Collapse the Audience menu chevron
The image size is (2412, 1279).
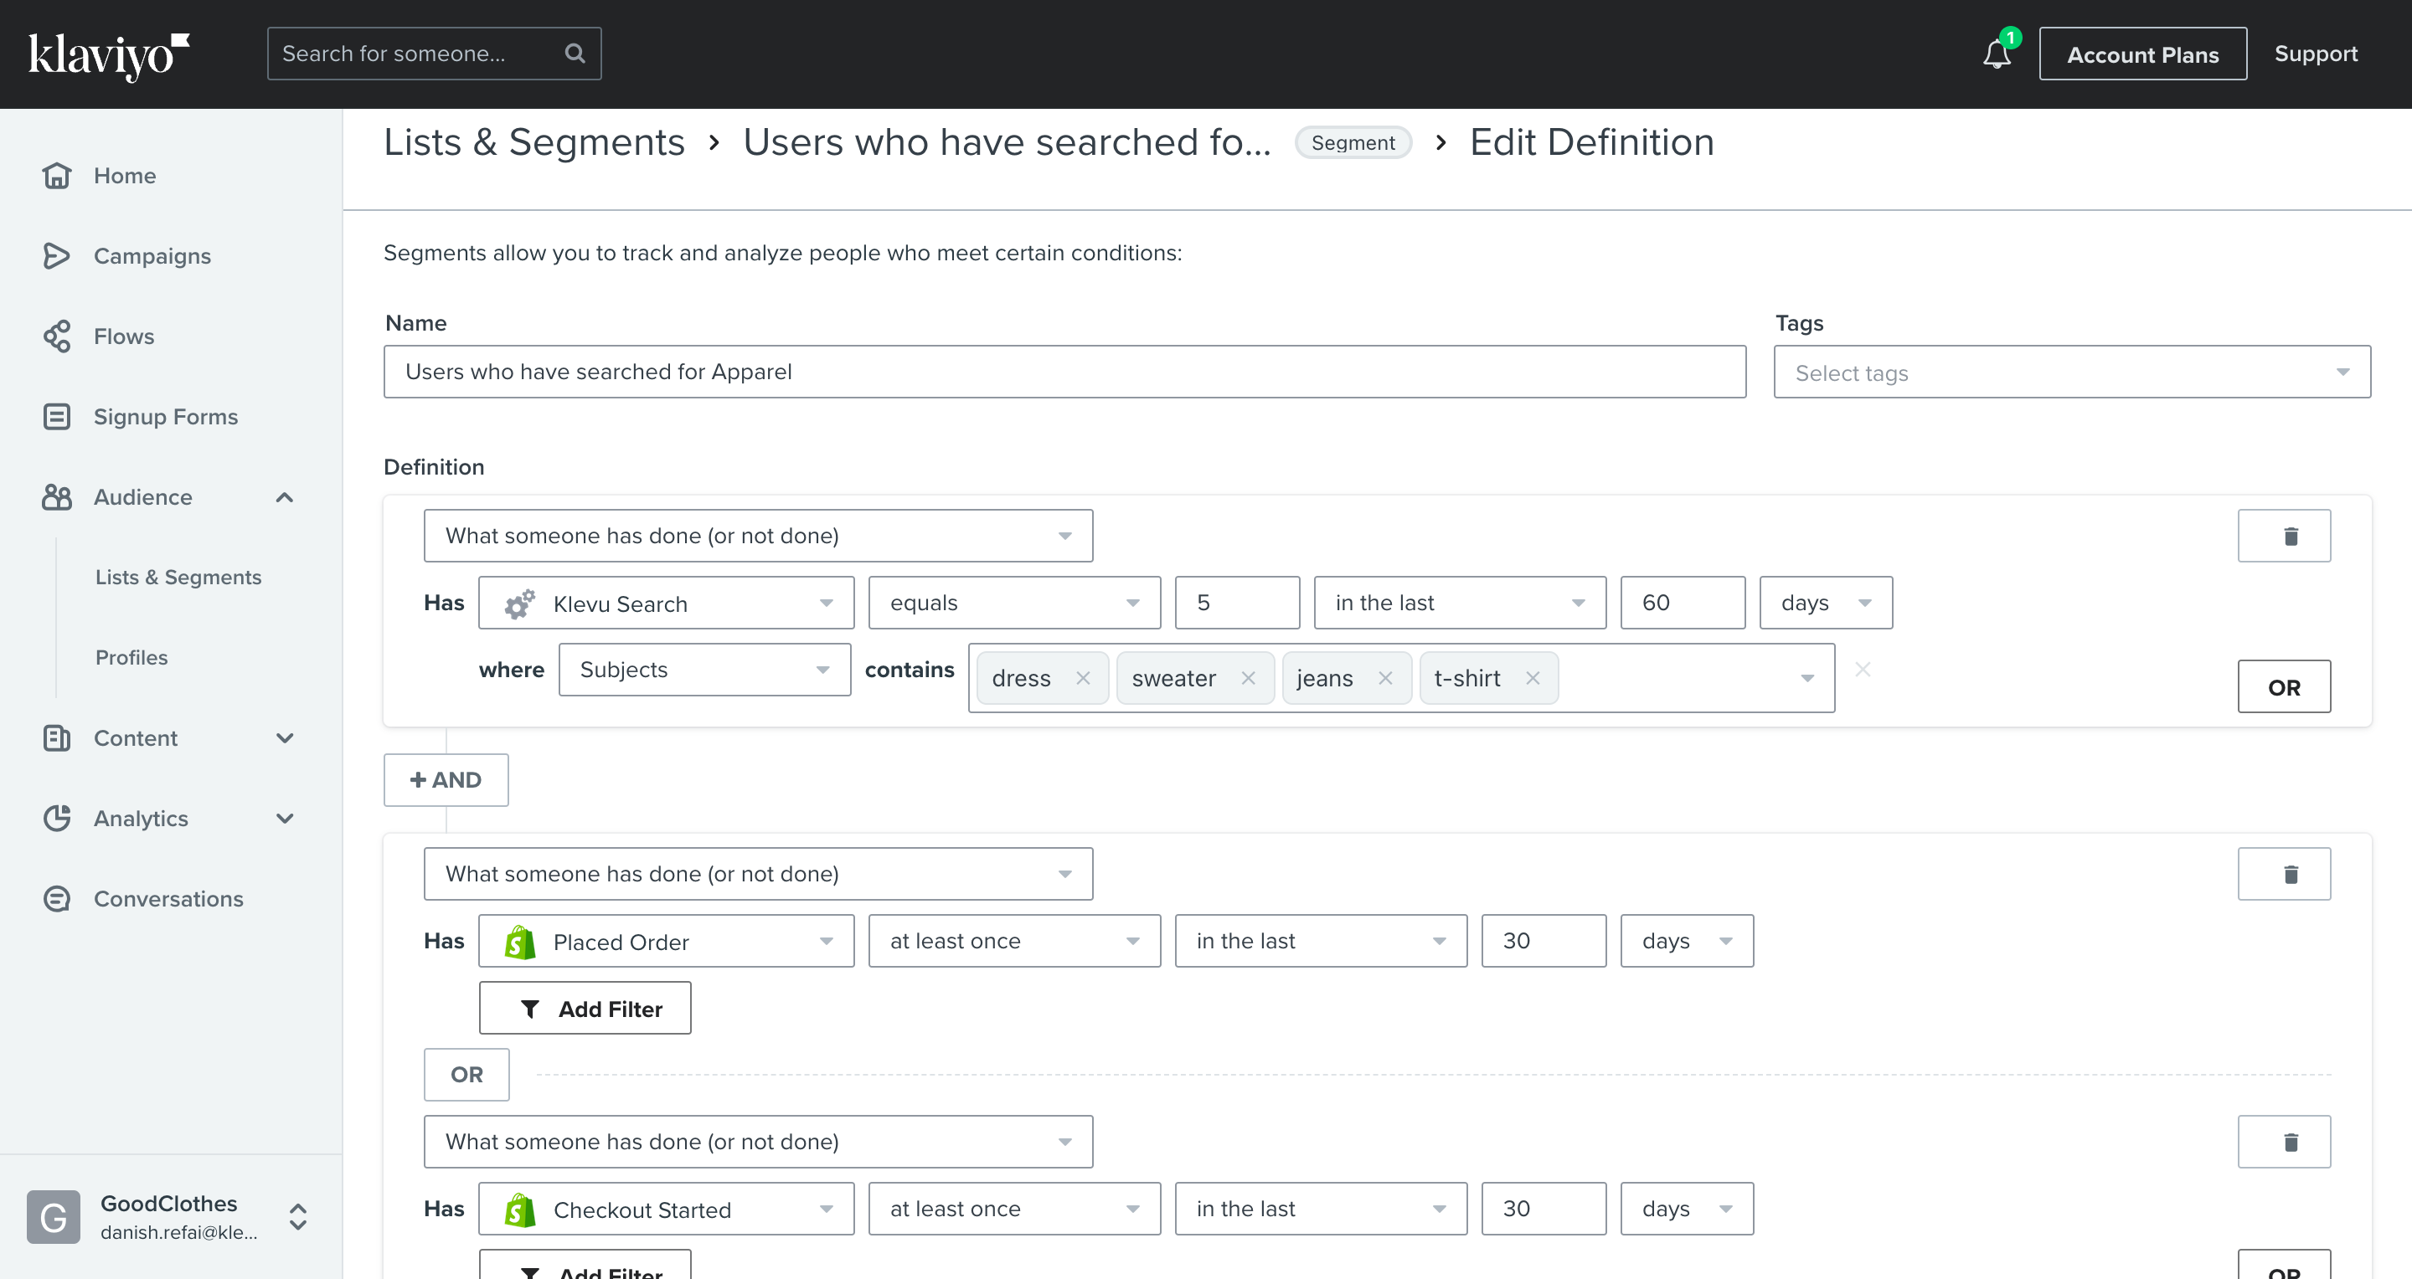(285, 497)
